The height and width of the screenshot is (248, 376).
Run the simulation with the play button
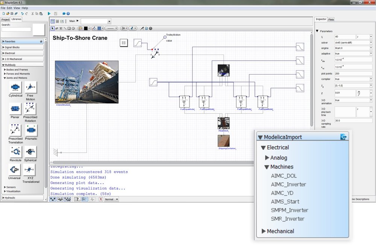(49, 13)
